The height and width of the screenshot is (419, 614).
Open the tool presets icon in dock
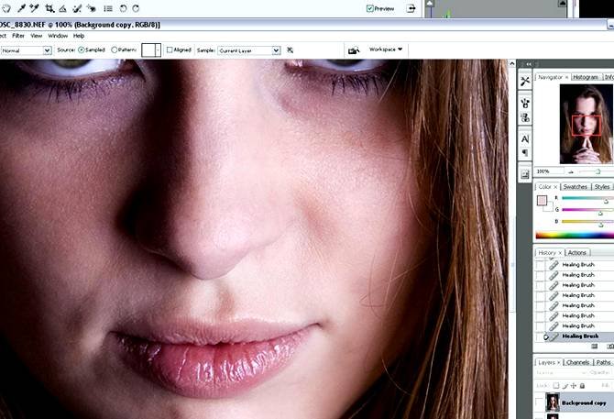(x=525, y=81)
